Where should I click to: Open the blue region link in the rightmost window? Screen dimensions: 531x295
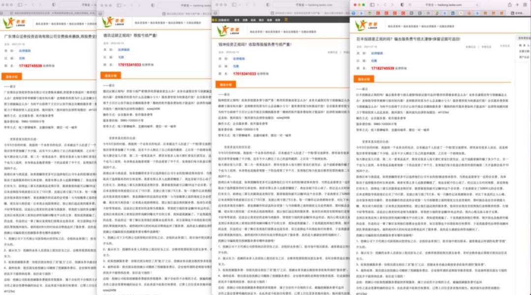tap(374, 61)
